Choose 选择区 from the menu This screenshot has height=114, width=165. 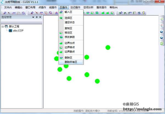tap(71, 18)
